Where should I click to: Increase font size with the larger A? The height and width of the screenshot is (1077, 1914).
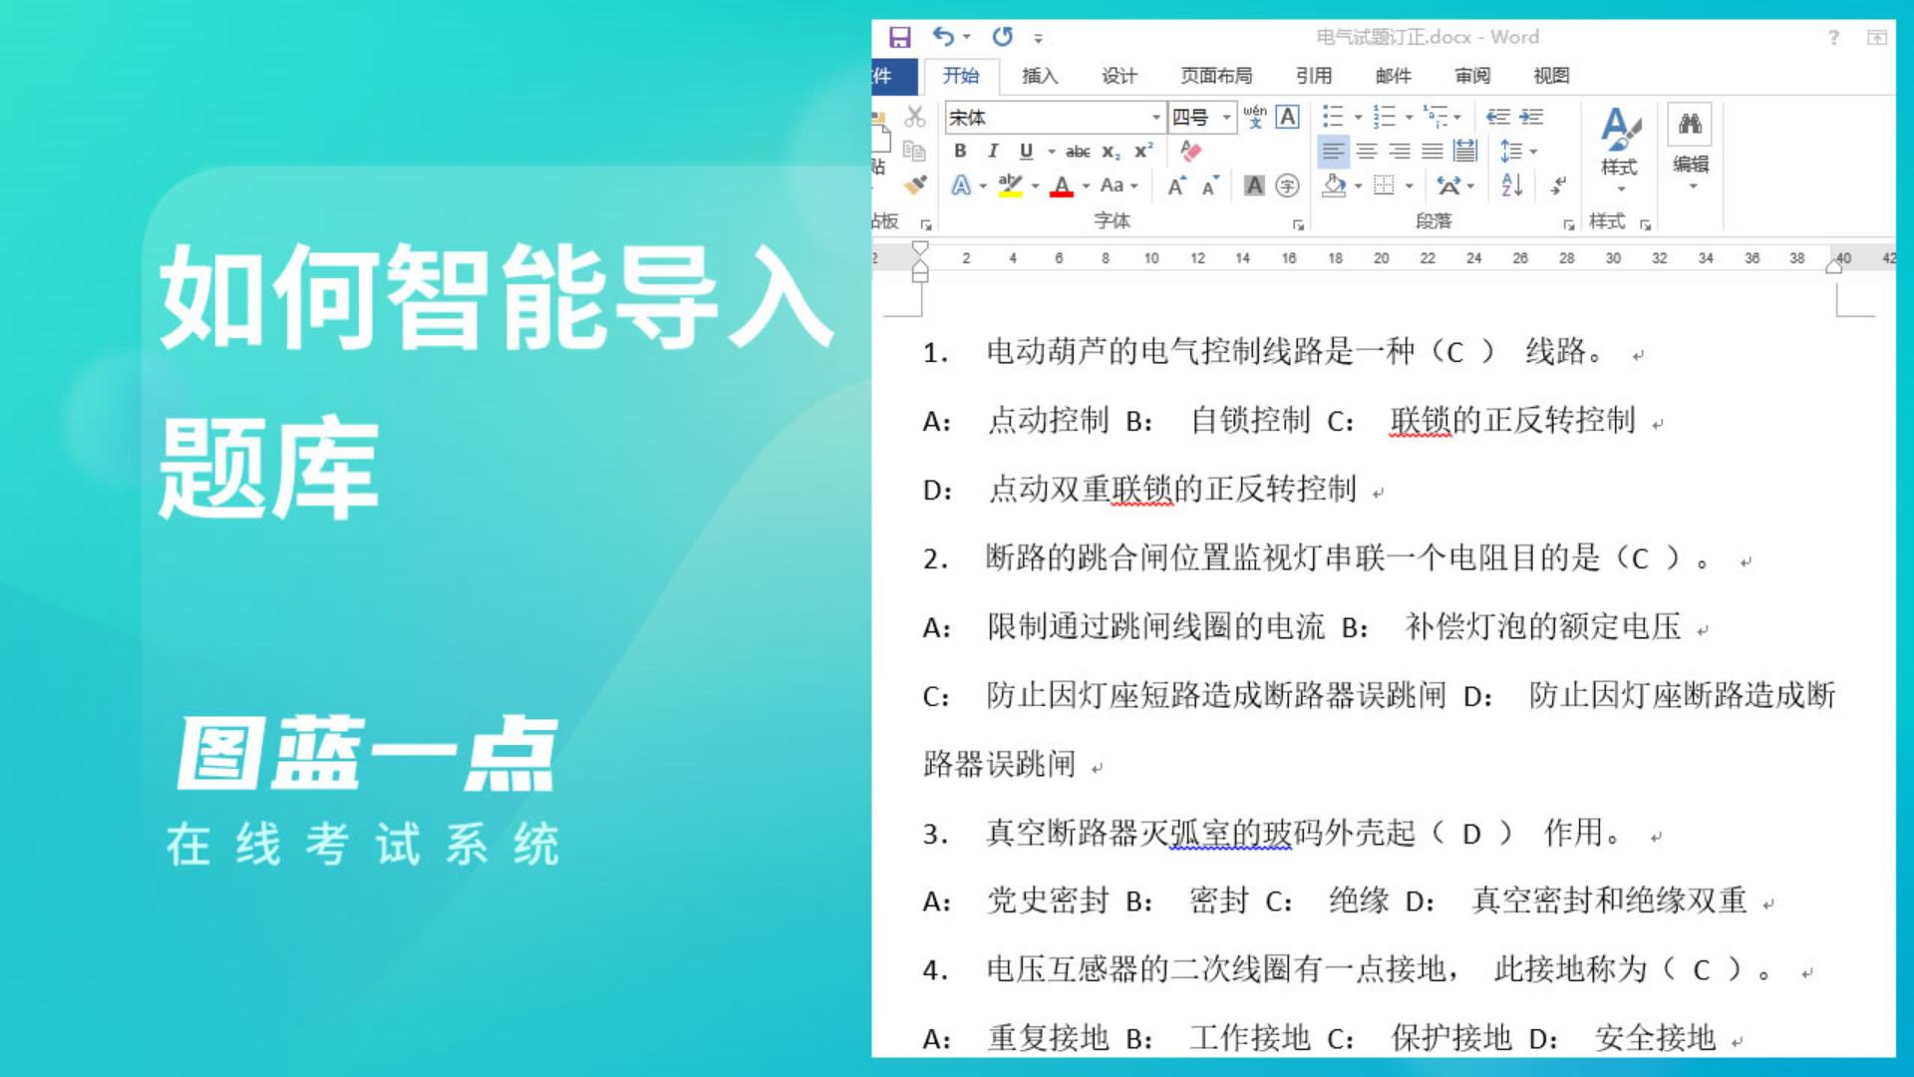coord(1177,185)
